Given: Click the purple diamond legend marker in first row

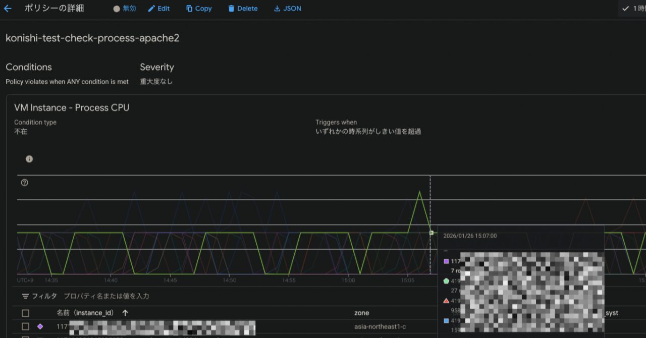Looking at the screenshot, I should point(40,326).
